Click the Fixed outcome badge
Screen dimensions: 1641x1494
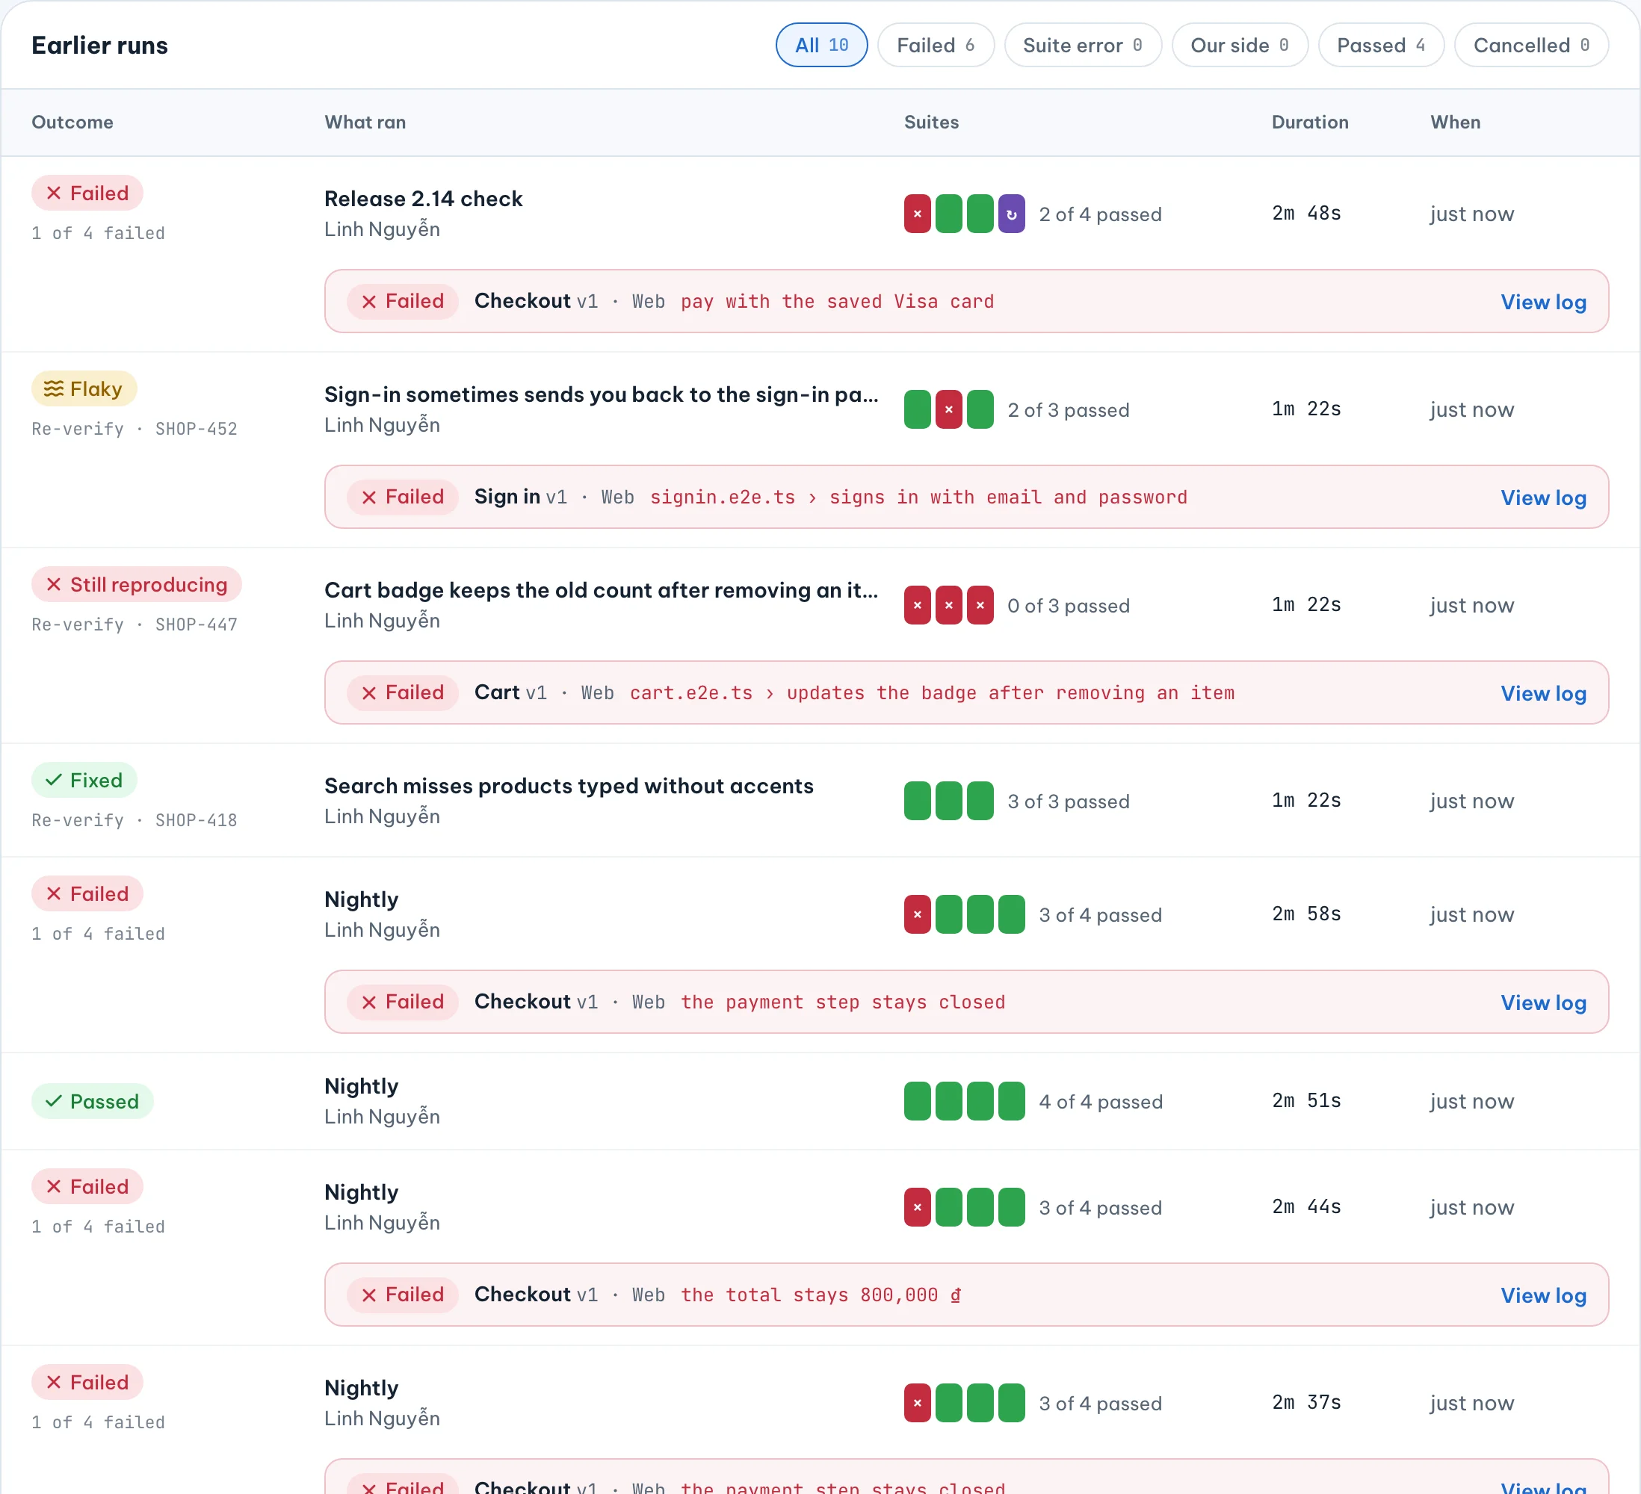point(84,781)
